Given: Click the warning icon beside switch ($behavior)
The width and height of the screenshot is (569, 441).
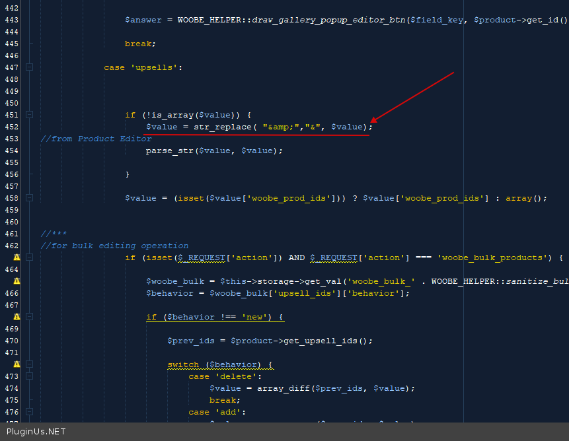Looking at the screenshot, I should coord(17,364).
